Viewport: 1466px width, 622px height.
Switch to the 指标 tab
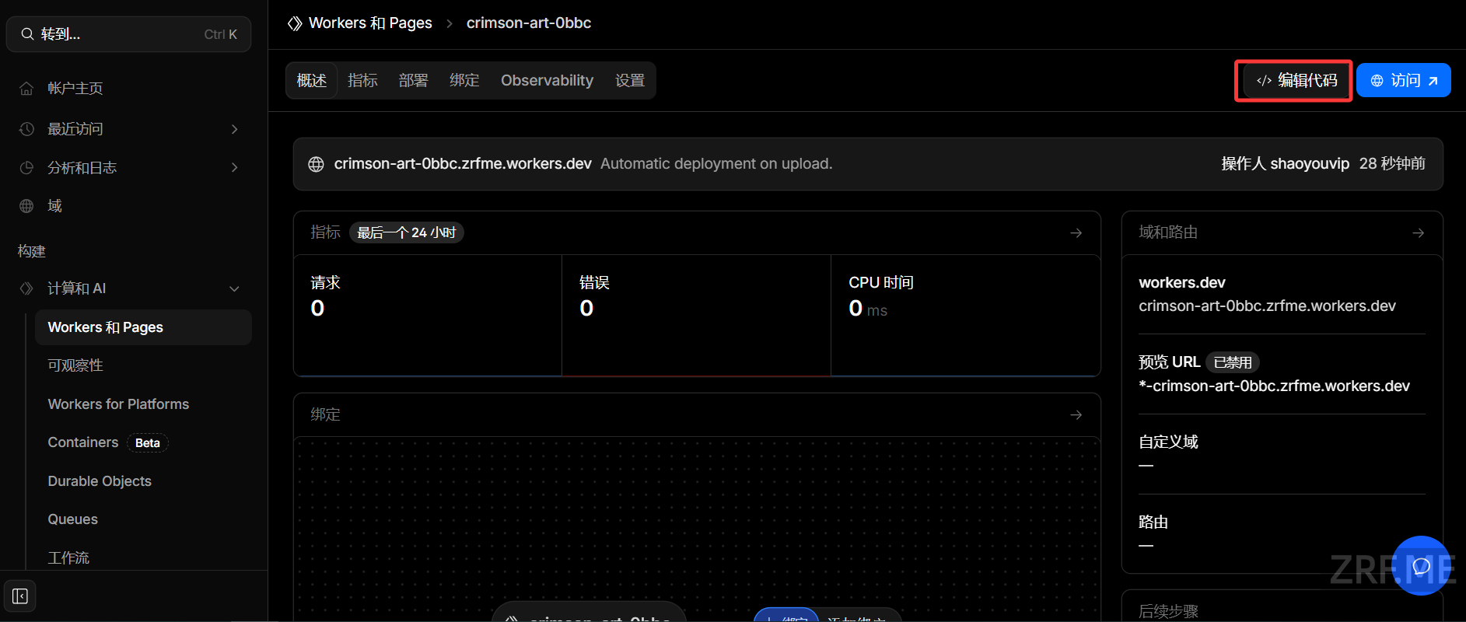point(362,81)
